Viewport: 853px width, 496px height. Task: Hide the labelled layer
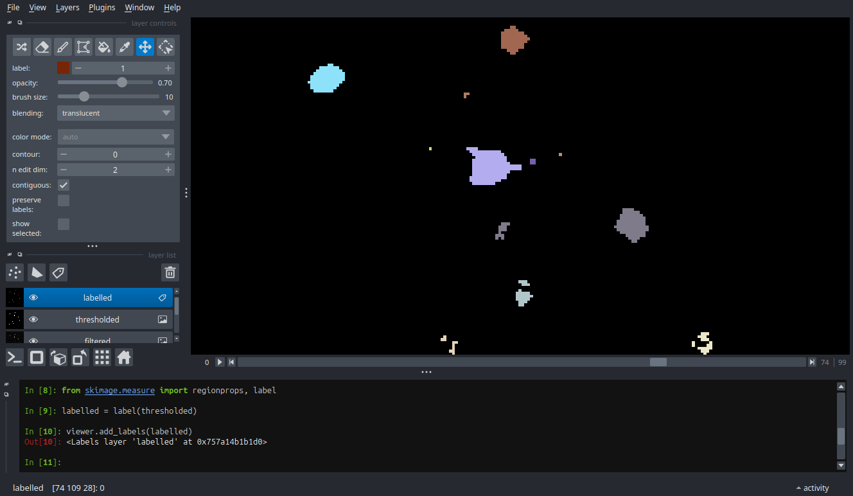33,297
